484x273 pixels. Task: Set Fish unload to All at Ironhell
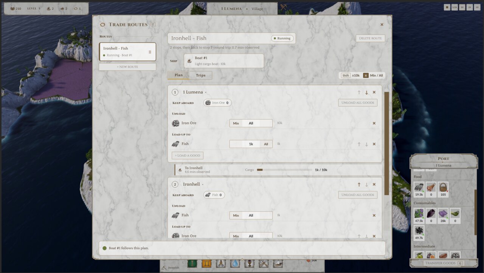[x=251, y=216]
